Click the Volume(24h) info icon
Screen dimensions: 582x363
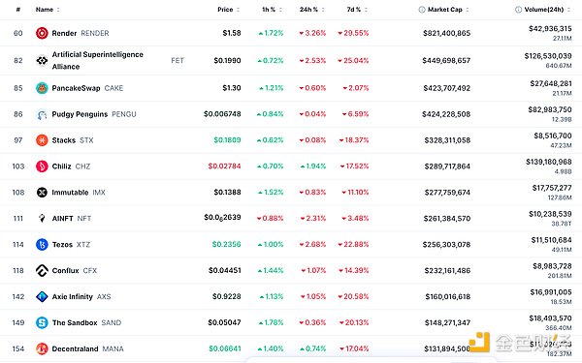[518, 10]
